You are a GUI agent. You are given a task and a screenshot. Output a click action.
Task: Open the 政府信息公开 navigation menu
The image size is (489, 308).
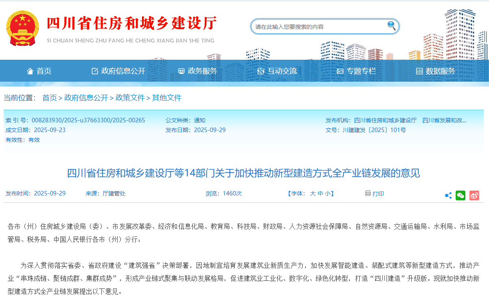(x=118, y=71)
